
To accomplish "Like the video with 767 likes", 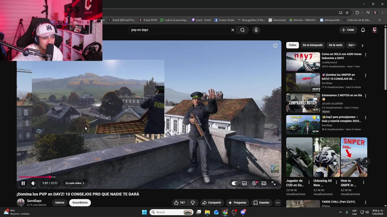I will tap(179, 203).
